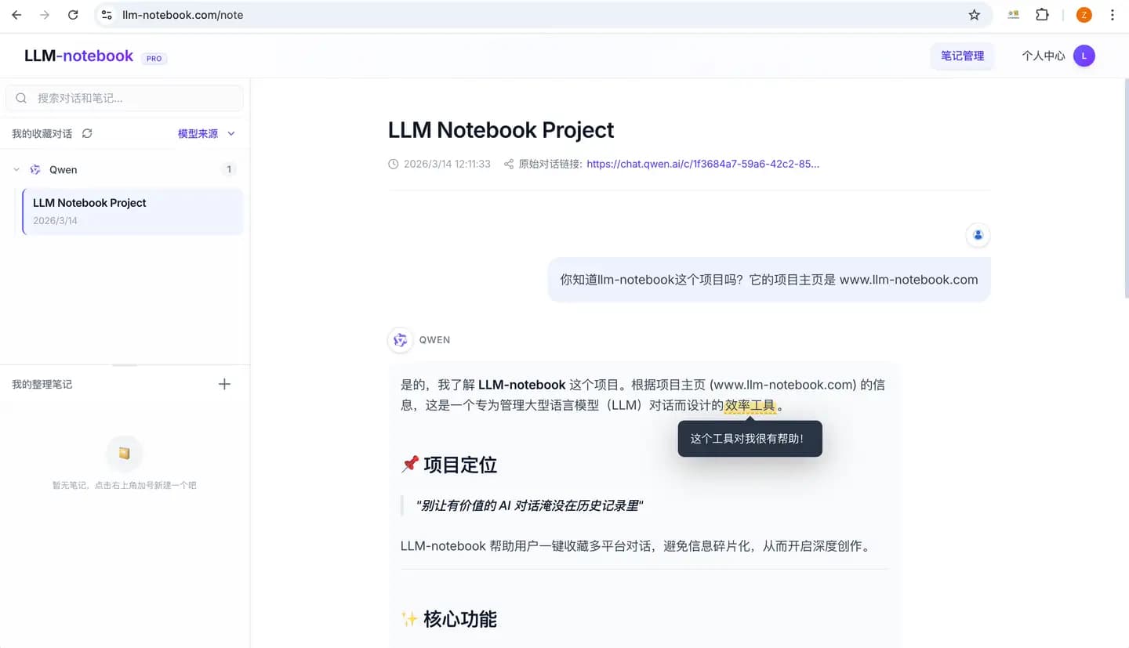Click the empty notes sticky-note icon
The width and height of the screenshot is (1129, 648).
pyautogui.click(x=124, y=453)
